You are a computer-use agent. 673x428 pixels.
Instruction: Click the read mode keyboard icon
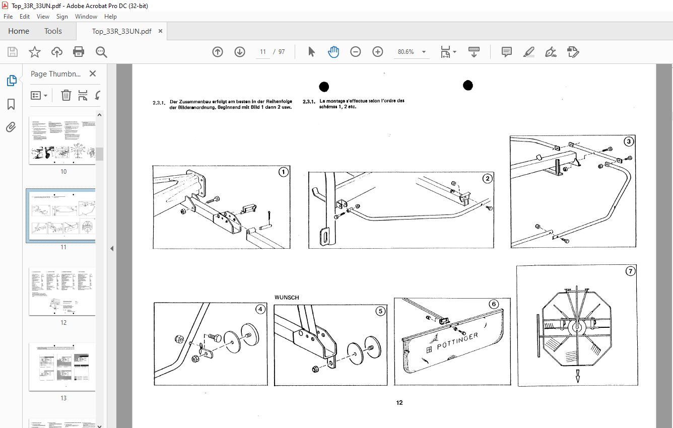(x=474, y=52)
